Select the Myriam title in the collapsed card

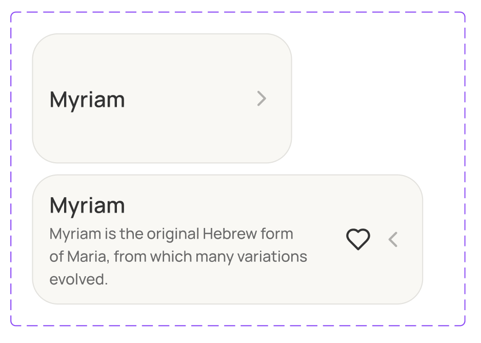pyautogui.click(x=87, y=99)
